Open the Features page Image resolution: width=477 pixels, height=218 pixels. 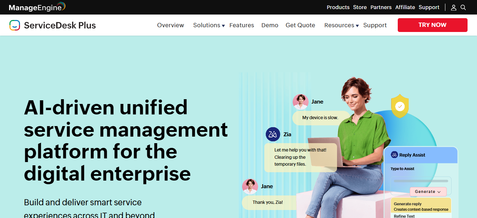point(242,25)
